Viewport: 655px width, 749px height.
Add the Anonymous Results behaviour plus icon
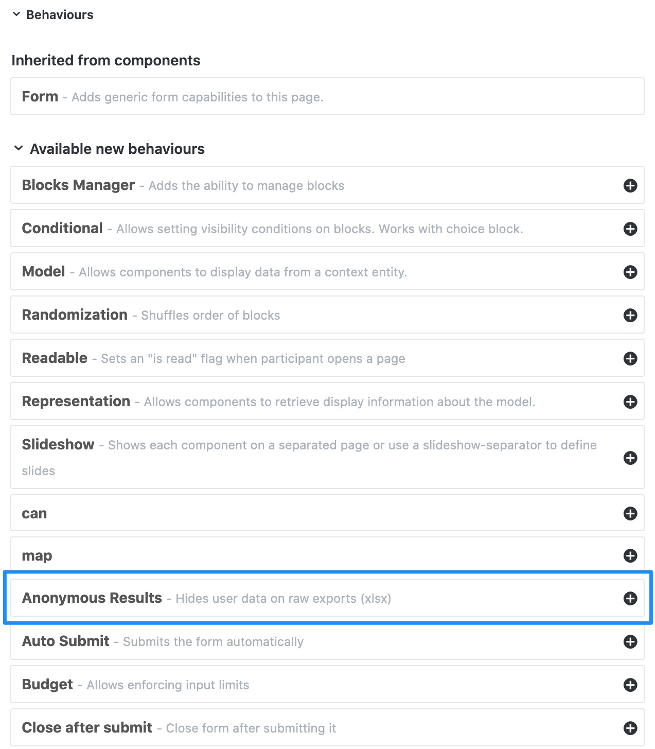click(630, 598)
